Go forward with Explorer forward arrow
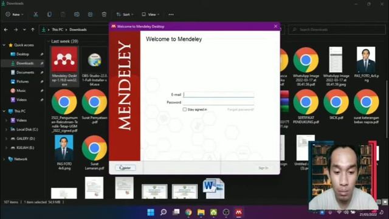Screen dimensions: 389x219 point(16,30)
